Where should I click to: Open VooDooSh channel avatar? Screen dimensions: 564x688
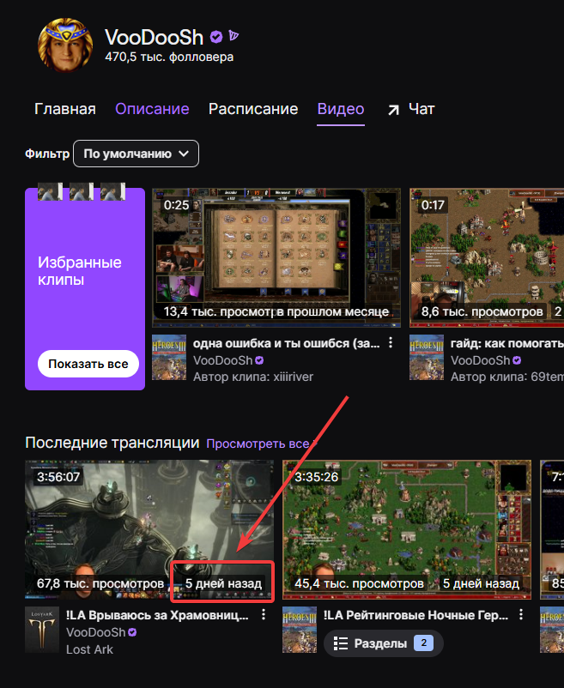65,45
